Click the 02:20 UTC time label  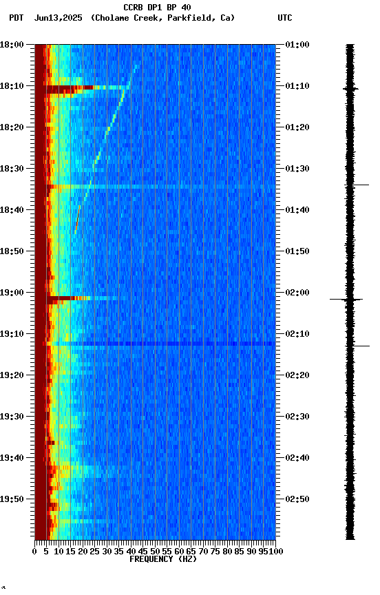(x=297, y=376)
